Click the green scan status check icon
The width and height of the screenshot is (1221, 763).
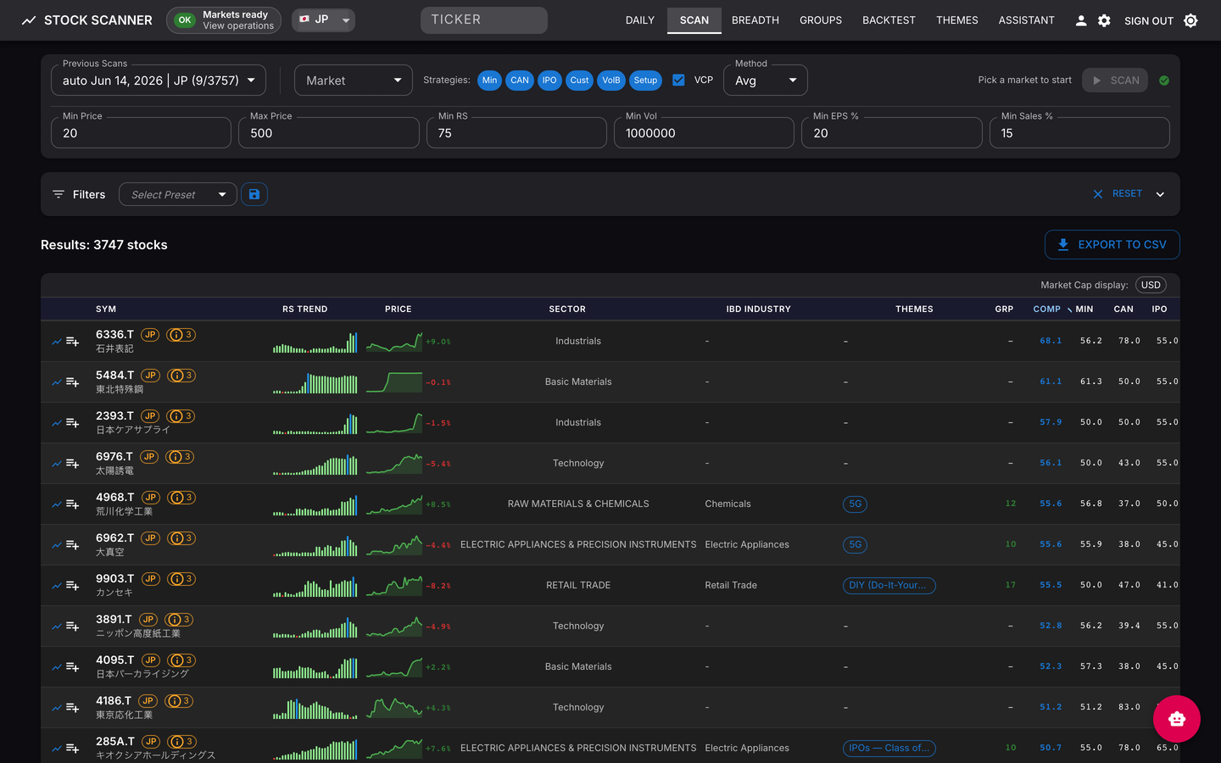pos(1164,81)
